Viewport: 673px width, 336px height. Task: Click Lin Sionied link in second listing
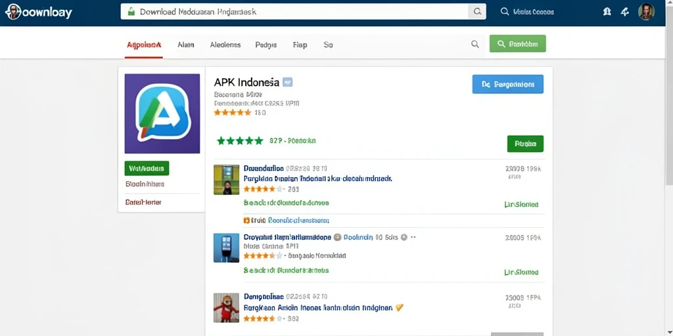pyautogui.click(x=521, y=272)
